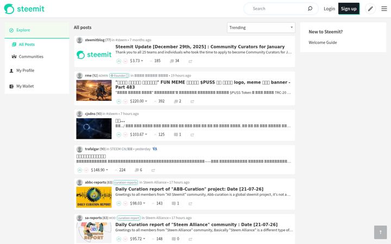This screenshot has height=244, width=391.
Task: Resteem the rme FUN MEME post
Action: 192,101
